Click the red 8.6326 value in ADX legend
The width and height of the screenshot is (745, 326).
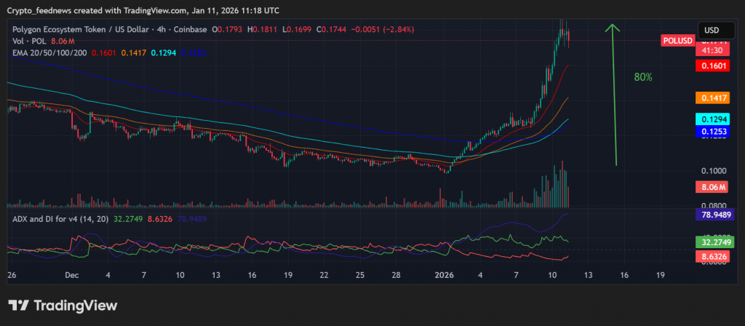(x=160, y=219)
